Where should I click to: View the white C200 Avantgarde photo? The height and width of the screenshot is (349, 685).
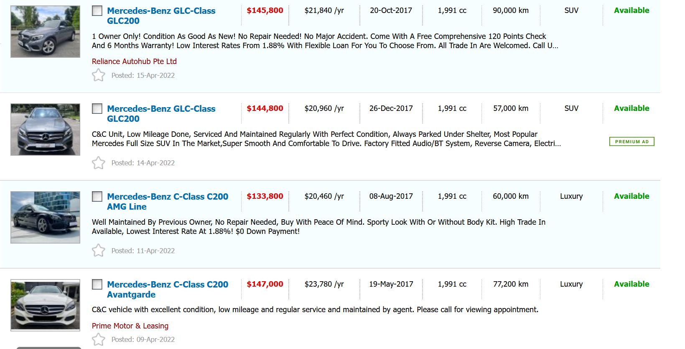[45, 305]
